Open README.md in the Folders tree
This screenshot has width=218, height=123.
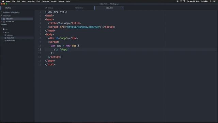pos(11,41)
